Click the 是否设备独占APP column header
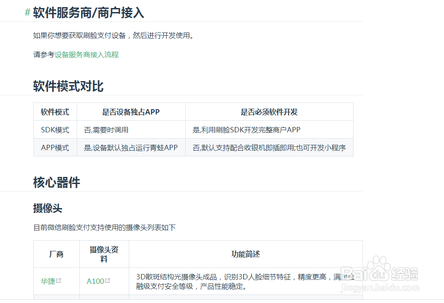 tap(131, 112)
